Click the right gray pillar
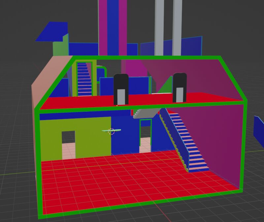The image size is (264, 222). point(177,26)
